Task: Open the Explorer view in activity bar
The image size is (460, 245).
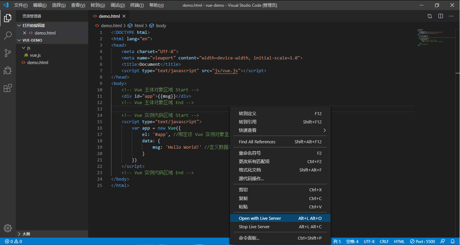Action: (8, 18)
